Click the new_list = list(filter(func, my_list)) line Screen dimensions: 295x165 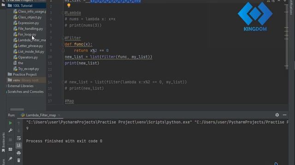point(109,57)
